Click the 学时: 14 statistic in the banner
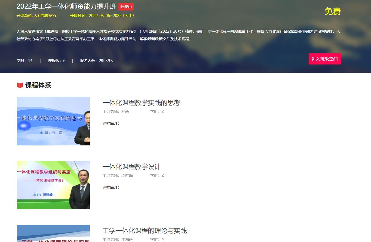This screenshot has height=242, width=371. coord(25,61)
